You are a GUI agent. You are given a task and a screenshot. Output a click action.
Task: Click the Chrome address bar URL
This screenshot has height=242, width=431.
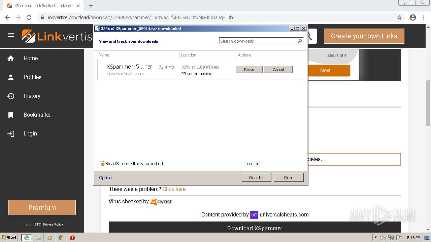(141, 17)
